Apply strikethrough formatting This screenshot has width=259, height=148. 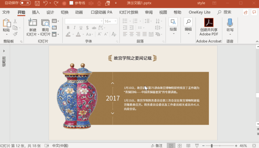coord(94,27)
